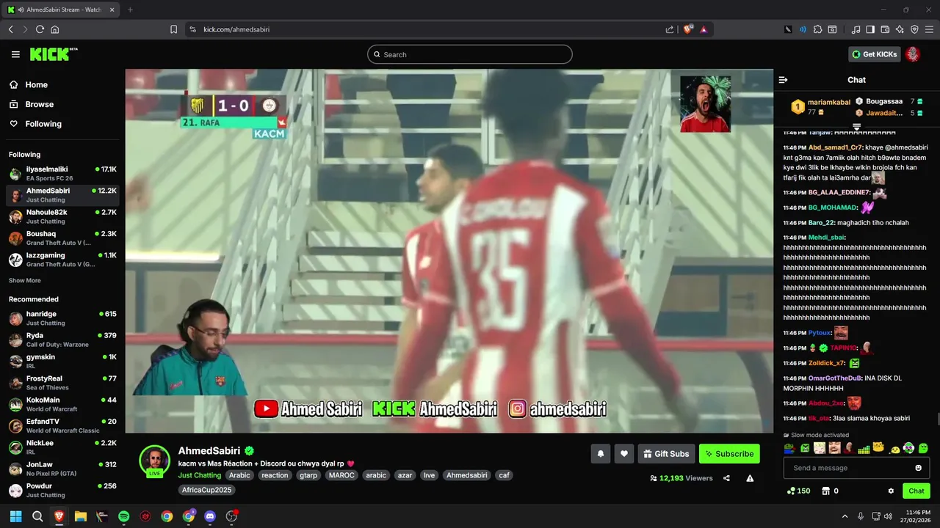Toggle browser sidebar panel icon

click(x=870, y=29)
